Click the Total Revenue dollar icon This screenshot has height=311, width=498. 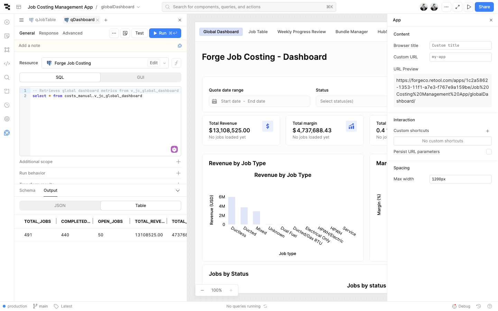pyautogui.click(x=267, y=126)
